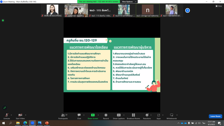Unmute the microphone

tap(7, 116)
